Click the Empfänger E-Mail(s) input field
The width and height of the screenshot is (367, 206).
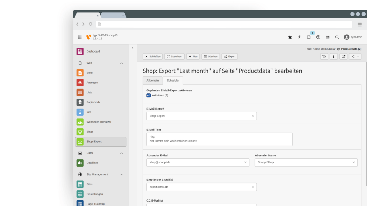(199, 187)
